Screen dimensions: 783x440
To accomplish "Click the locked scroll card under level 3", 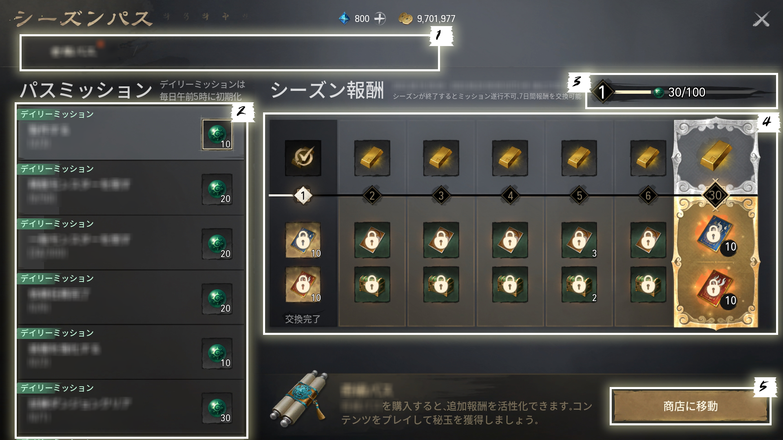I will point(441,240).
